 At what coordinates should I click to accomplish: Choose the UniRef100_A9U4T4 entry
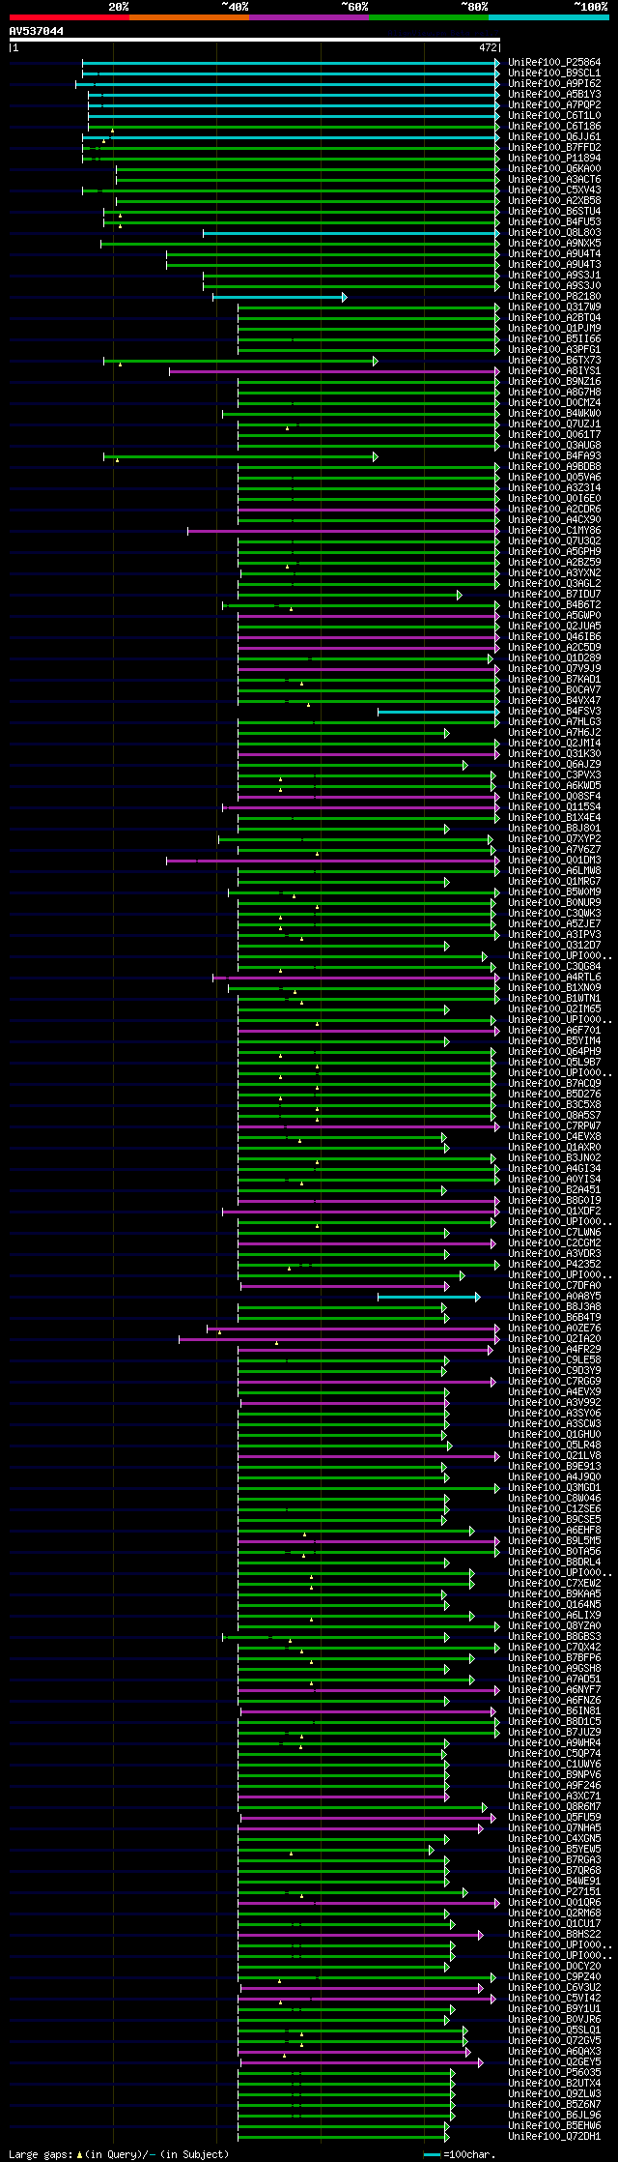[554, 254]
